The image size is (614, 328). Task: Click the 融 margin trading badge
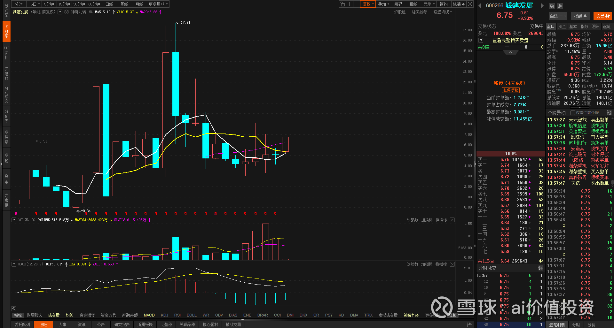point(552,6)
